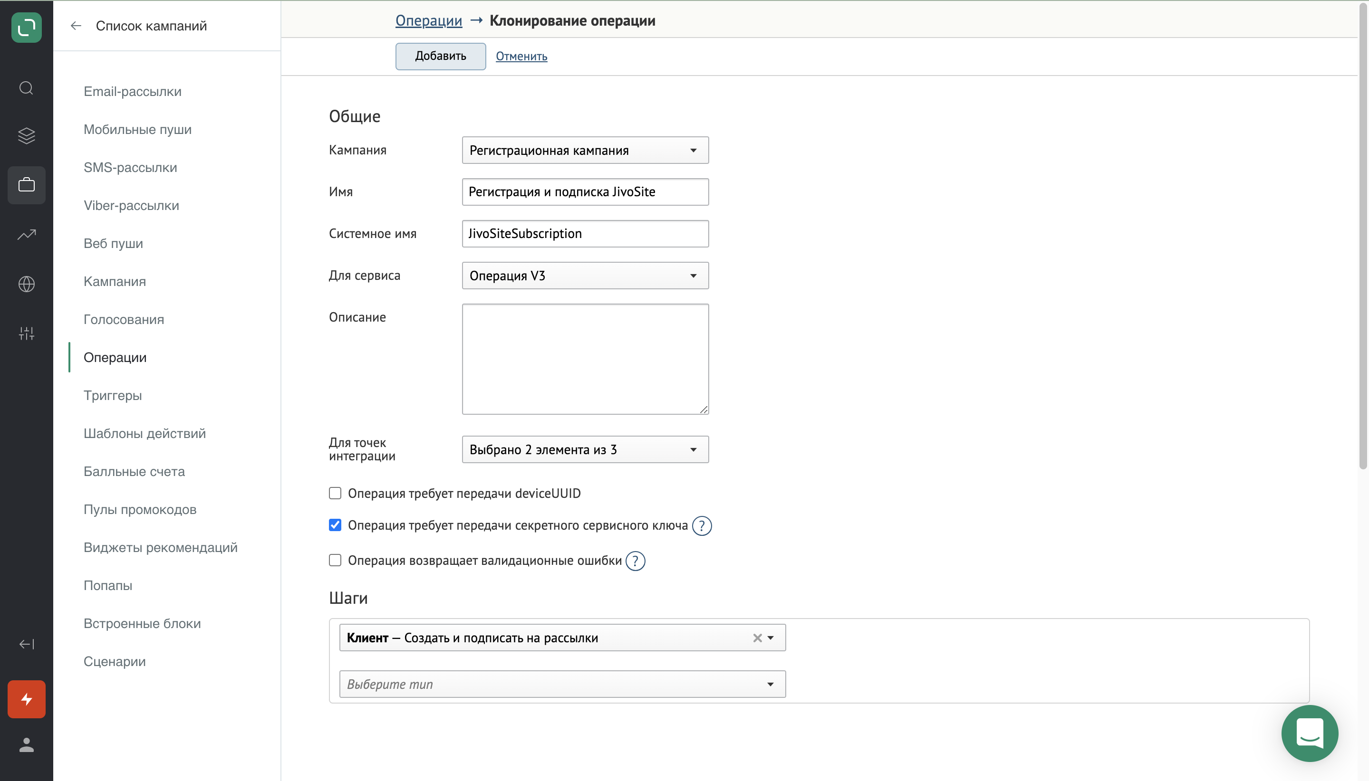Select Веб пуши menu item
This screenshot has width=1369, height=781.
(x=113, y=244)
